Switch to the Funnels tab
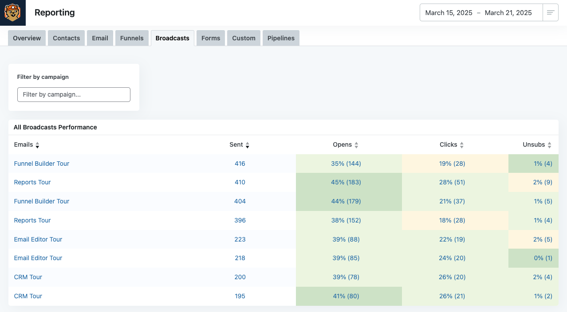Image resolution: width=567 pixels, height=312 pixels. [132, 38]
